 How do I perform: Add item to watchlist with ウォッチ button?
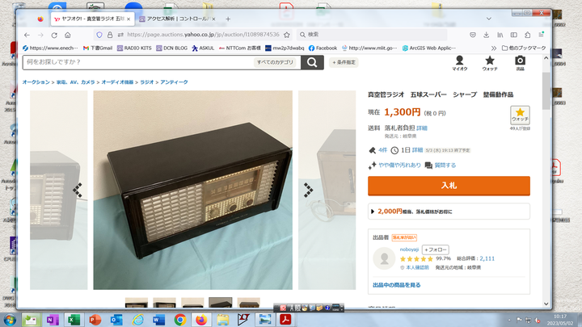point(520,115)
